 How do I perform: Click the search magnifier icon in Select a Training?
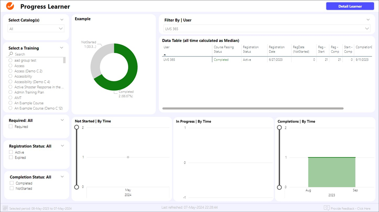tap(11, 54)
